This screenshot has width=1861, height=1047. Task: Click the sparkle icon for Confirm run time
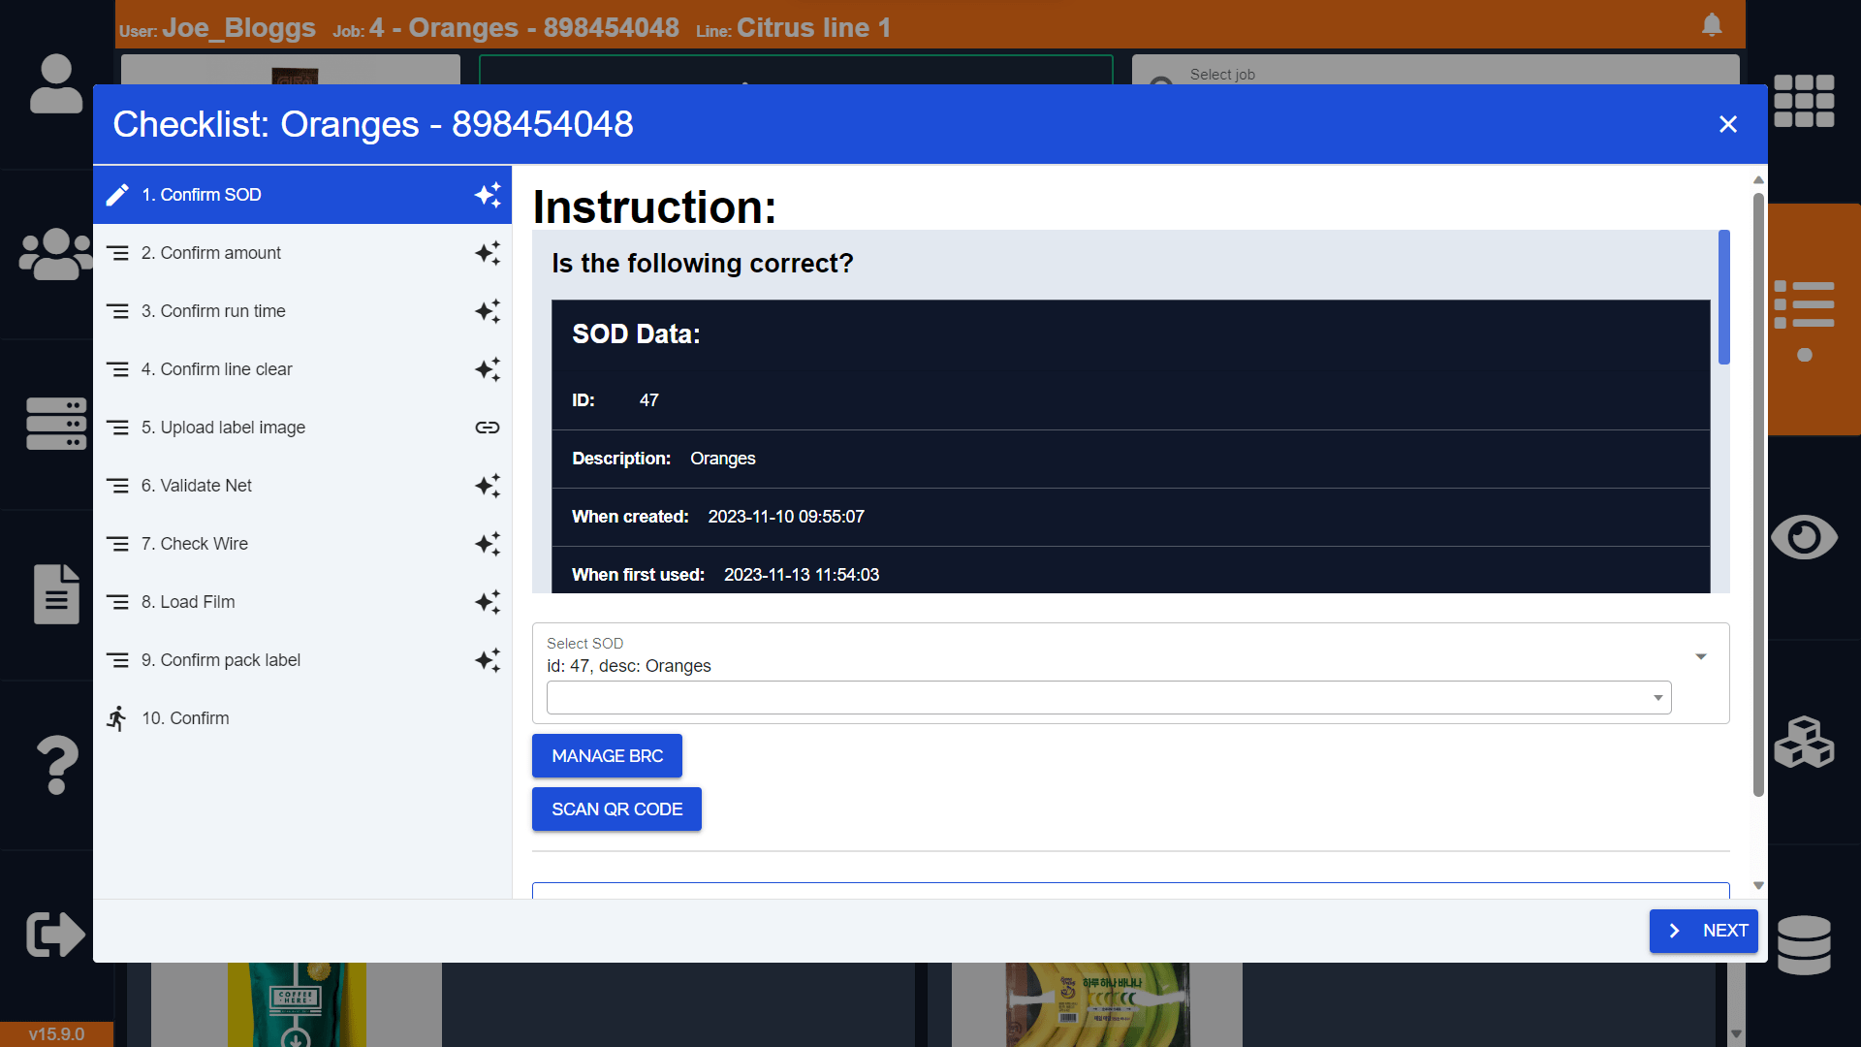point(488,311)
